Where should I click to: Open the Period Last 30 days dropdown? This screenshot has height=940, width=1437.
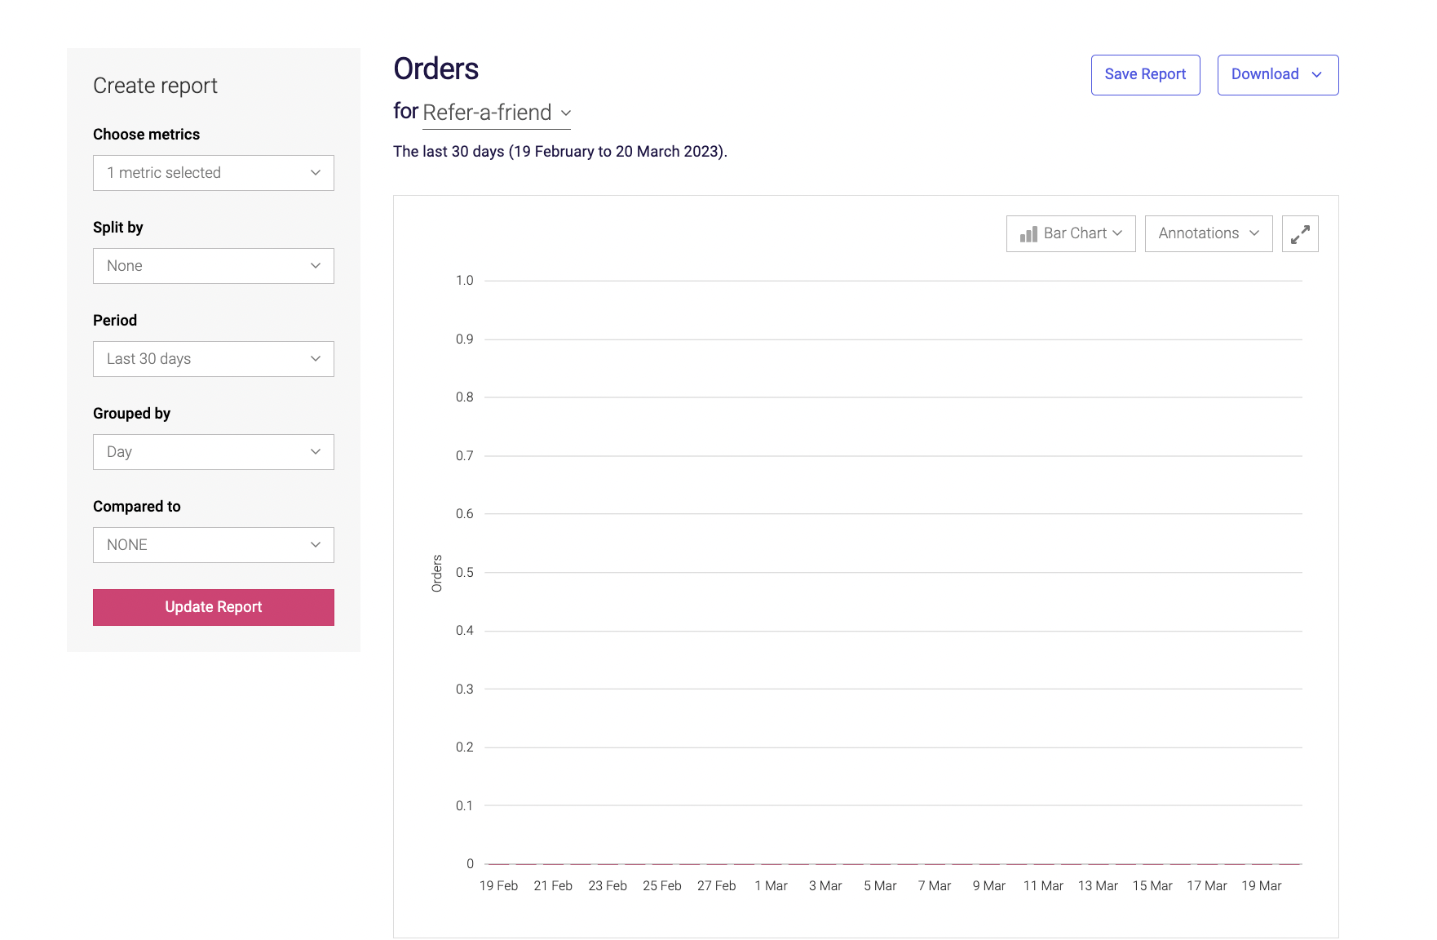click(214, 359)
